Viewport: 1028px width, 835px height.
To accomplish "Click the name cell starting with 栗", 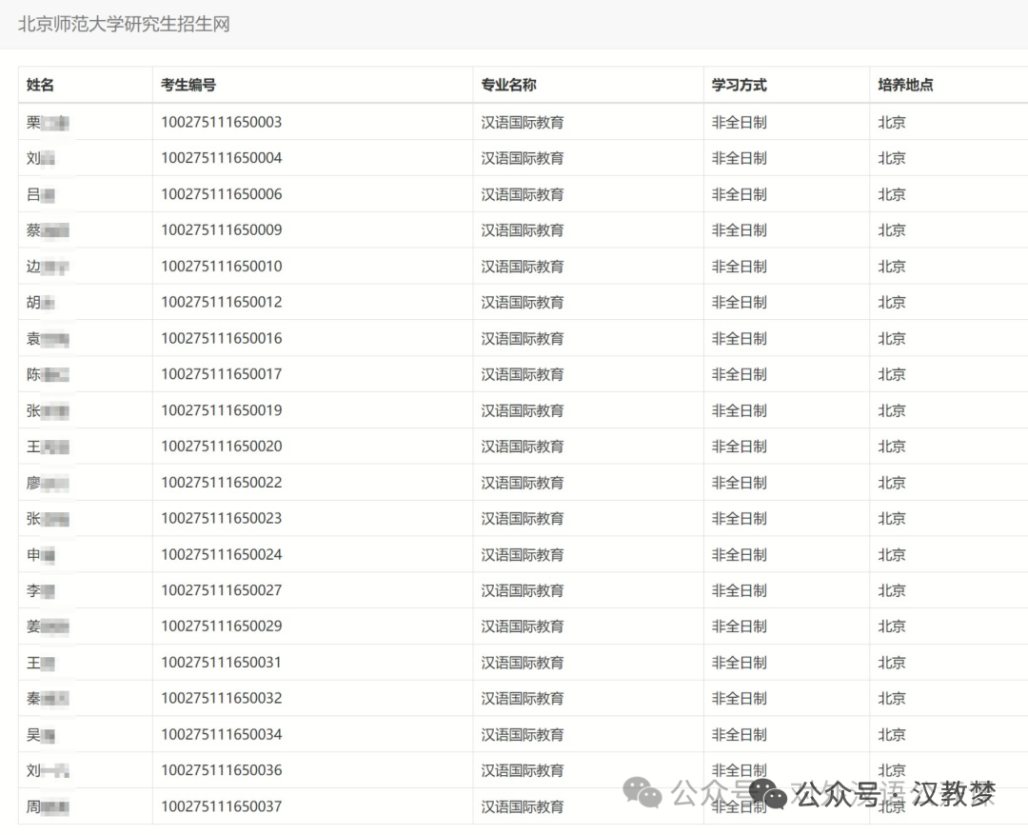I will pos(49,122).
